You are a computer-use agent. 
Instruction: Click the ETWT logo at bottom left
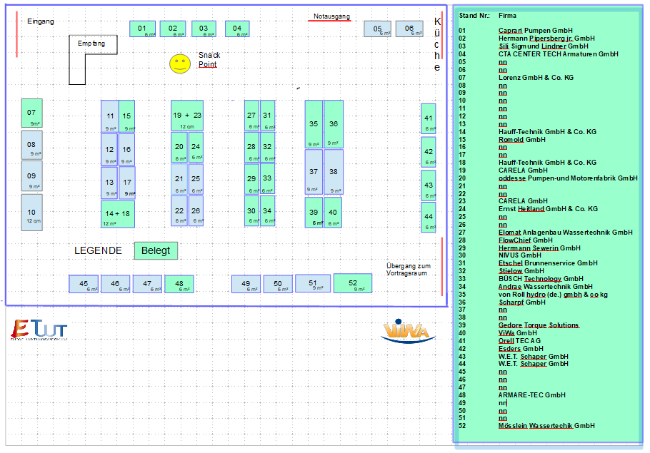[39, 330]
